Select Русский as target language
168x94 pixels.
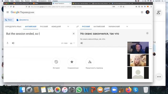pyautogui.click(x=86, y=27)
